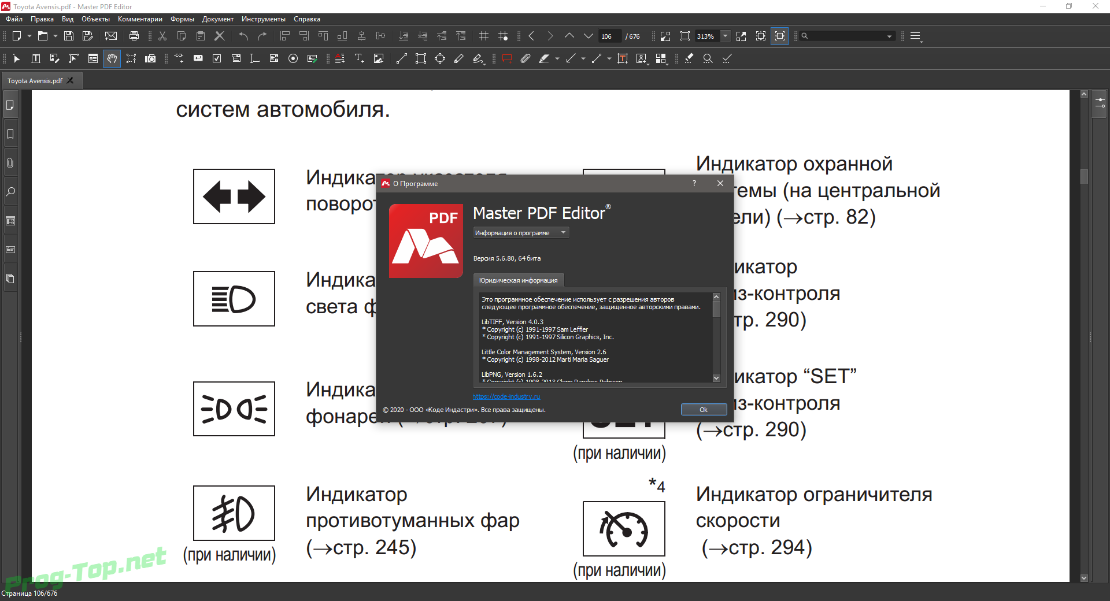
Task: Select the Toyota Avensis.pdf document tab
Action: click(x=35, y=81)
